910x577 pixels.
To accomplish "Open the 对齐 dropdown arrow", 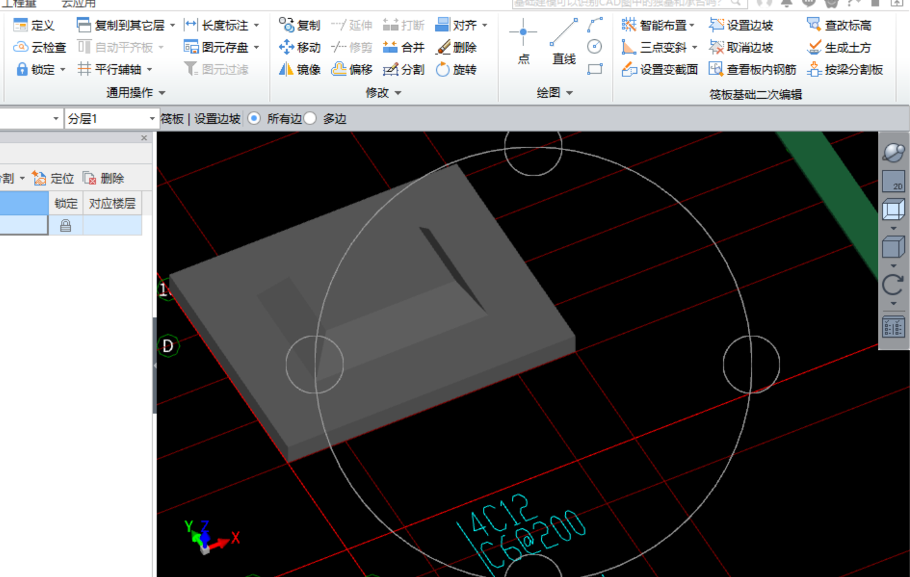I will [x=485, y=26].
